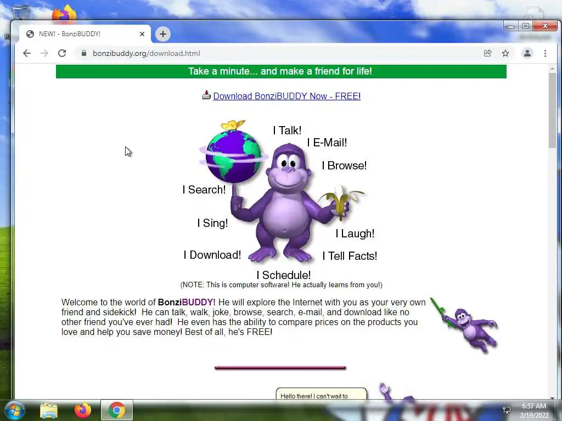Click the Chrome taskbar button
Image resolution: width=562 pixels, height=421 pixels.
(x=117, y=410)
